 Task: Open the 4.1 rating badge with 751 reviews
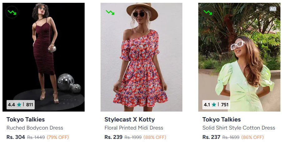click(x=216, y=105)
